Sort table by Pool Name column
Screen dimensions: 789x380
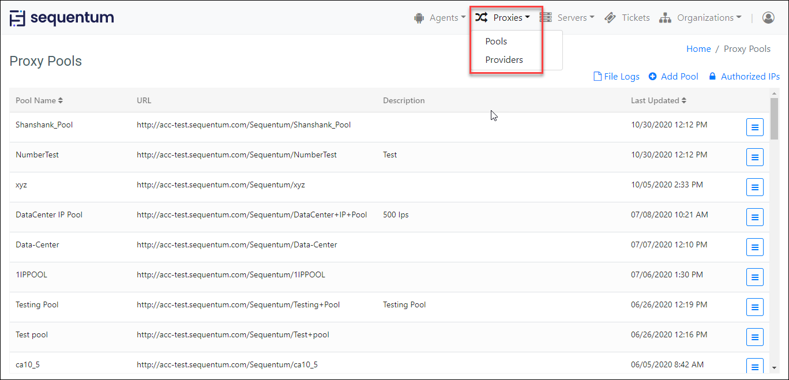(x=39, y=100)
